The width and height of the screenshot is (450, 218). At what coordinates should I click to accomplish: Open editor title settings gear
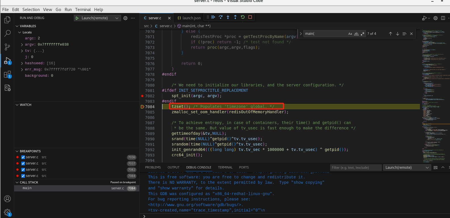tap(436, 18)
